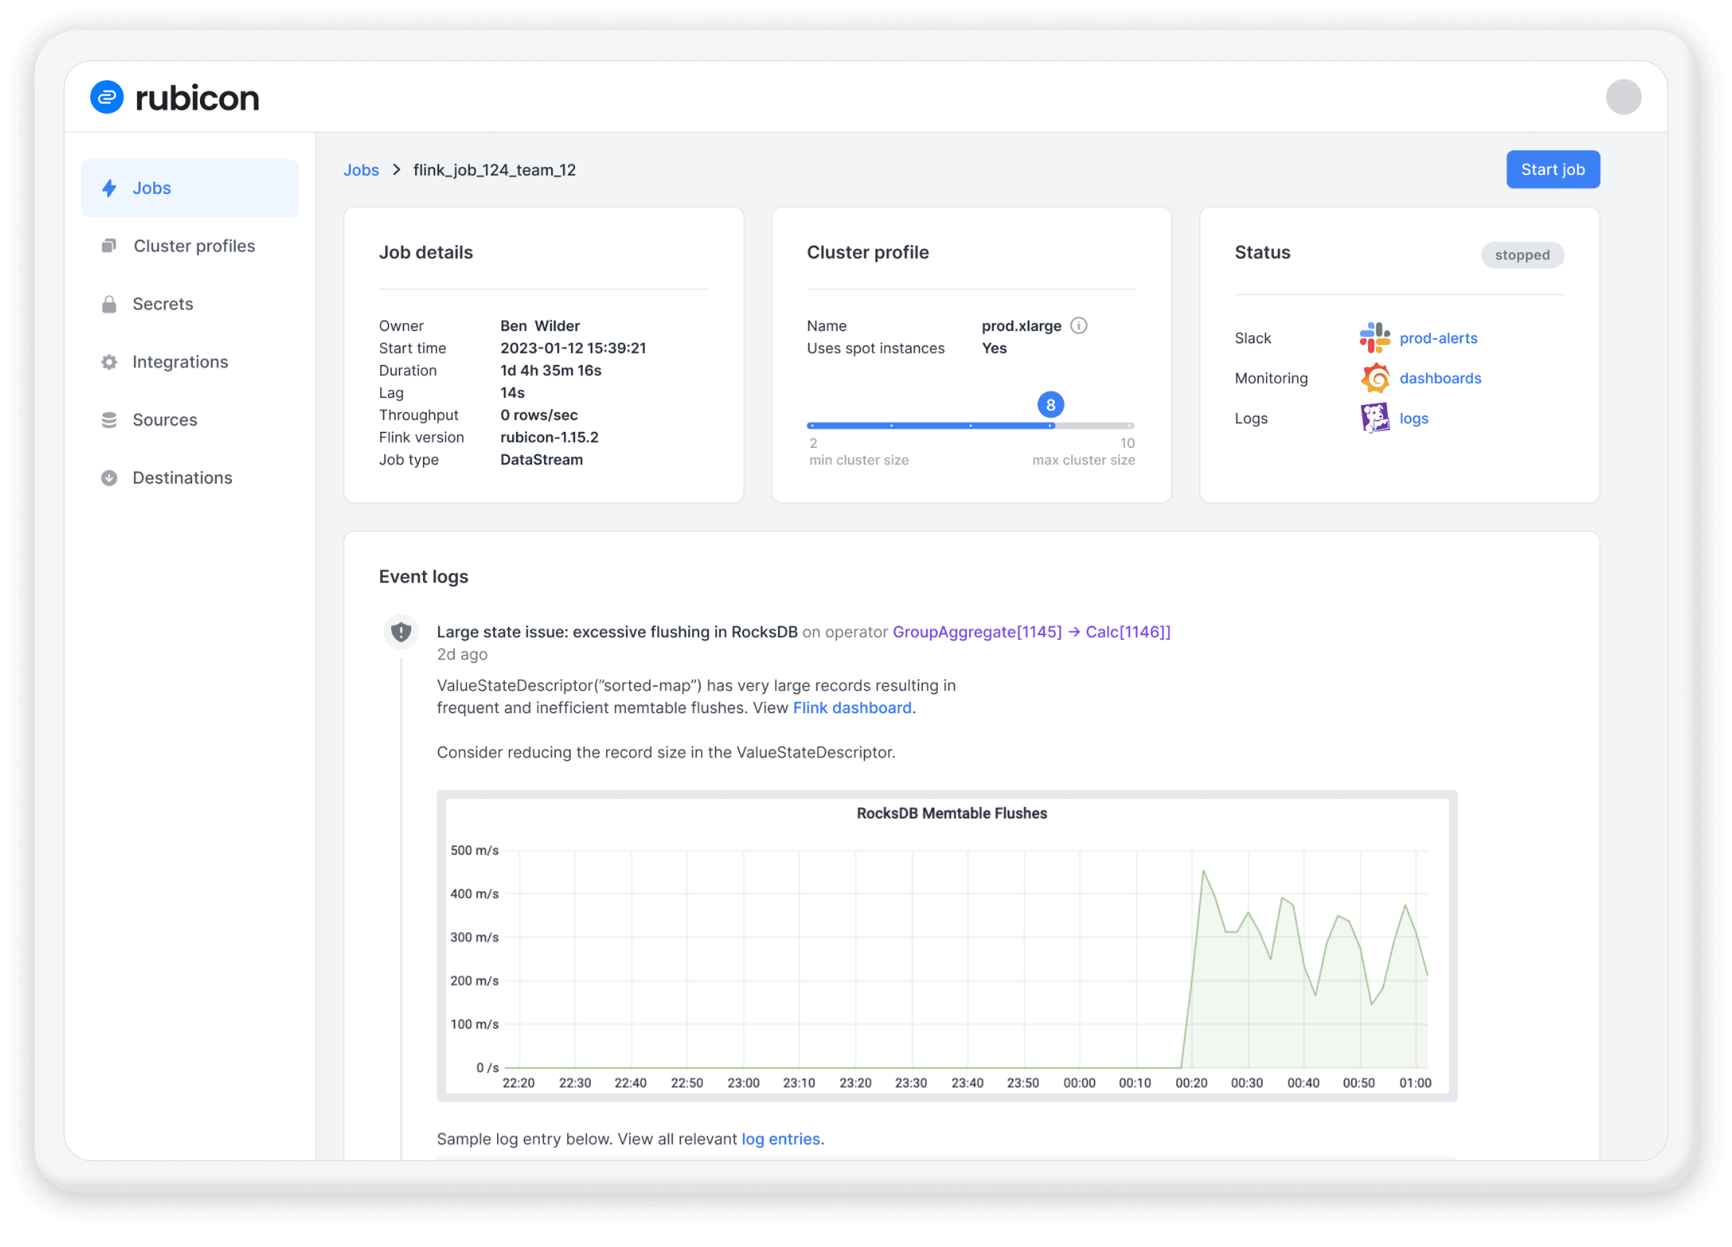This screenshot has height=1247, width=1732.
Task: Open Cluster profiles in the sidebar
Action: coord(189,246)
